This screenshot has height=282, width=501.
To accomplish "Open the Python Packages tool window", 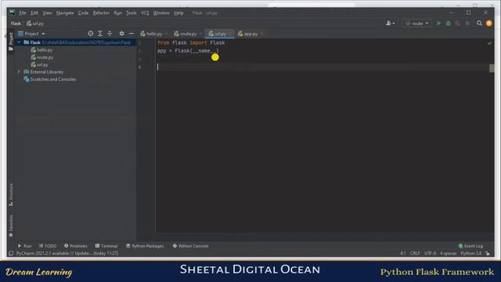I will point(145,246).
